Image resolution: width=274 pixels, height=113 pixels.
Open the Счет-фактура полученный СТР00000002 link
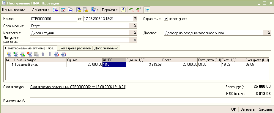coord(78,87)
